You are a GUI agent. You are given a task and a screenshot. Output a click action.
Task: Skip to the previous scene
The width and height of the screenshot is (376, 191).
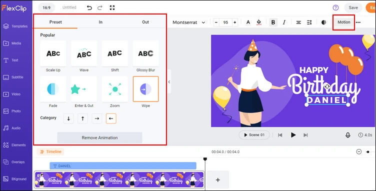(x=280, y=135)
